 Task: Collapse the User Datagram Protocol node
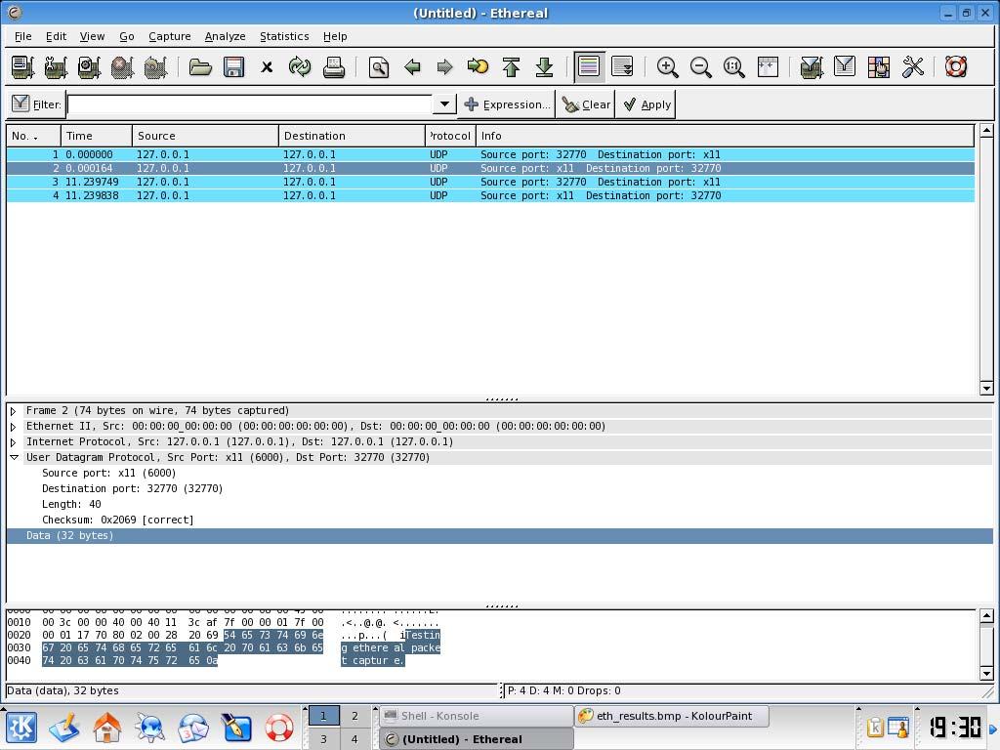click(x=14, y=458)
